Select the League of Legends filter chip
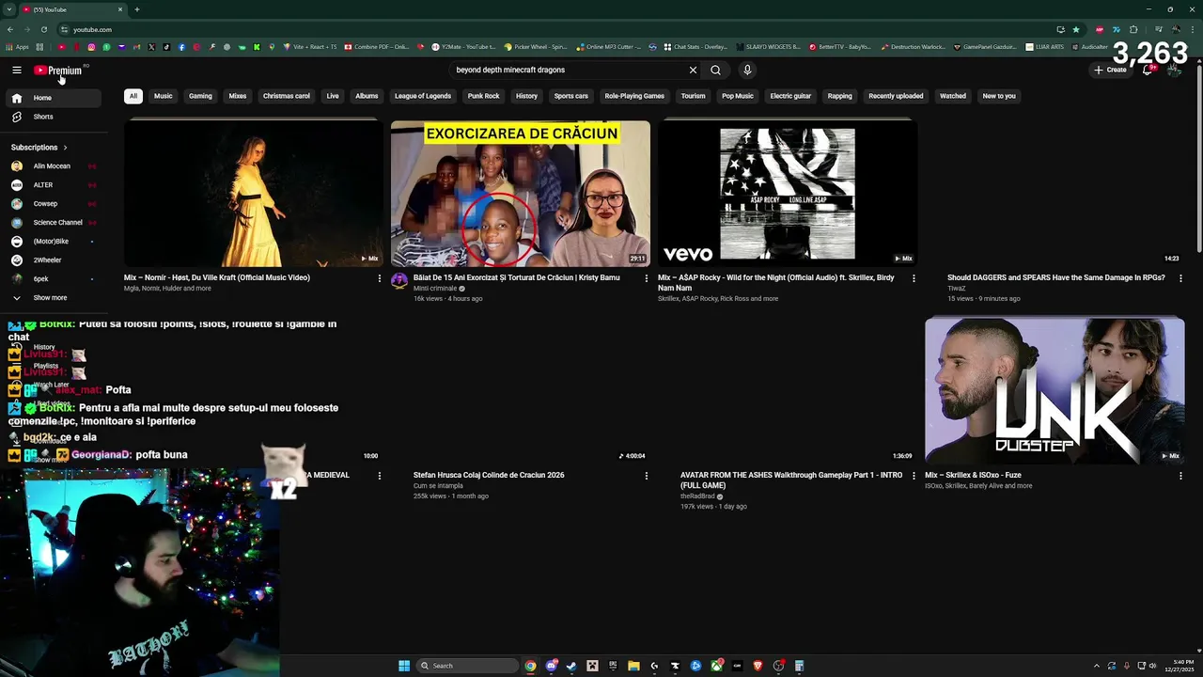This screenshot has width=1203, height=677. [423, 96]
